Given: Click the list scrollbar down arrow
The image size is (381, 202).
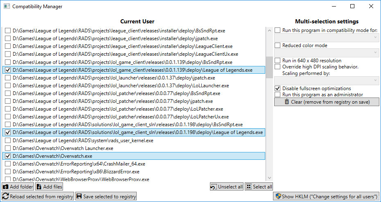Looking at the screenshot, I should [x=269, y=178].
